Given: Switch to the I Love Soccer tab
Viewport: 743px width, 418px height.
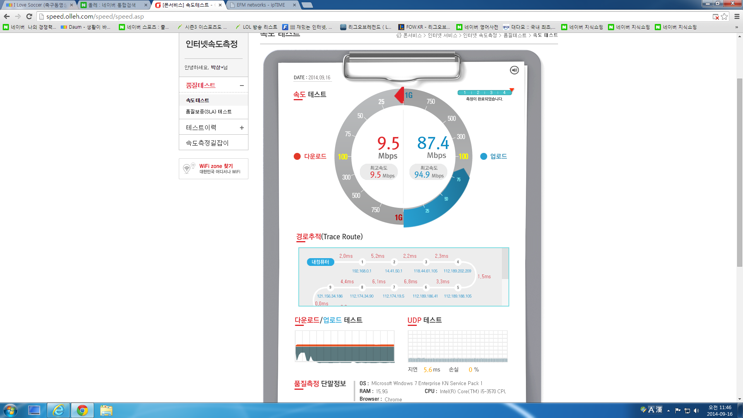Looking at the screenshot, I should [x=39, y=5].
